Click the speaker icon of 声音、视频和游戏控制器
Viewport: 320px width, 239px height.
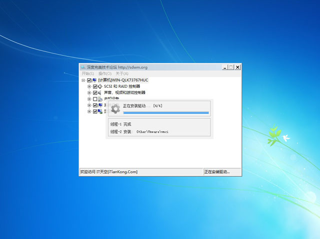[x=100, y=93]
